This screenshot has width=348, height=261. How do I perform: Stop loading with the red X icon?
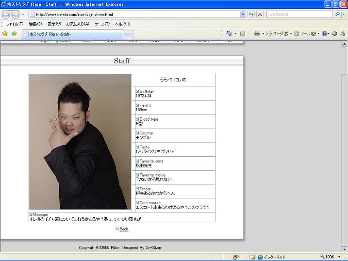[260, 15]
